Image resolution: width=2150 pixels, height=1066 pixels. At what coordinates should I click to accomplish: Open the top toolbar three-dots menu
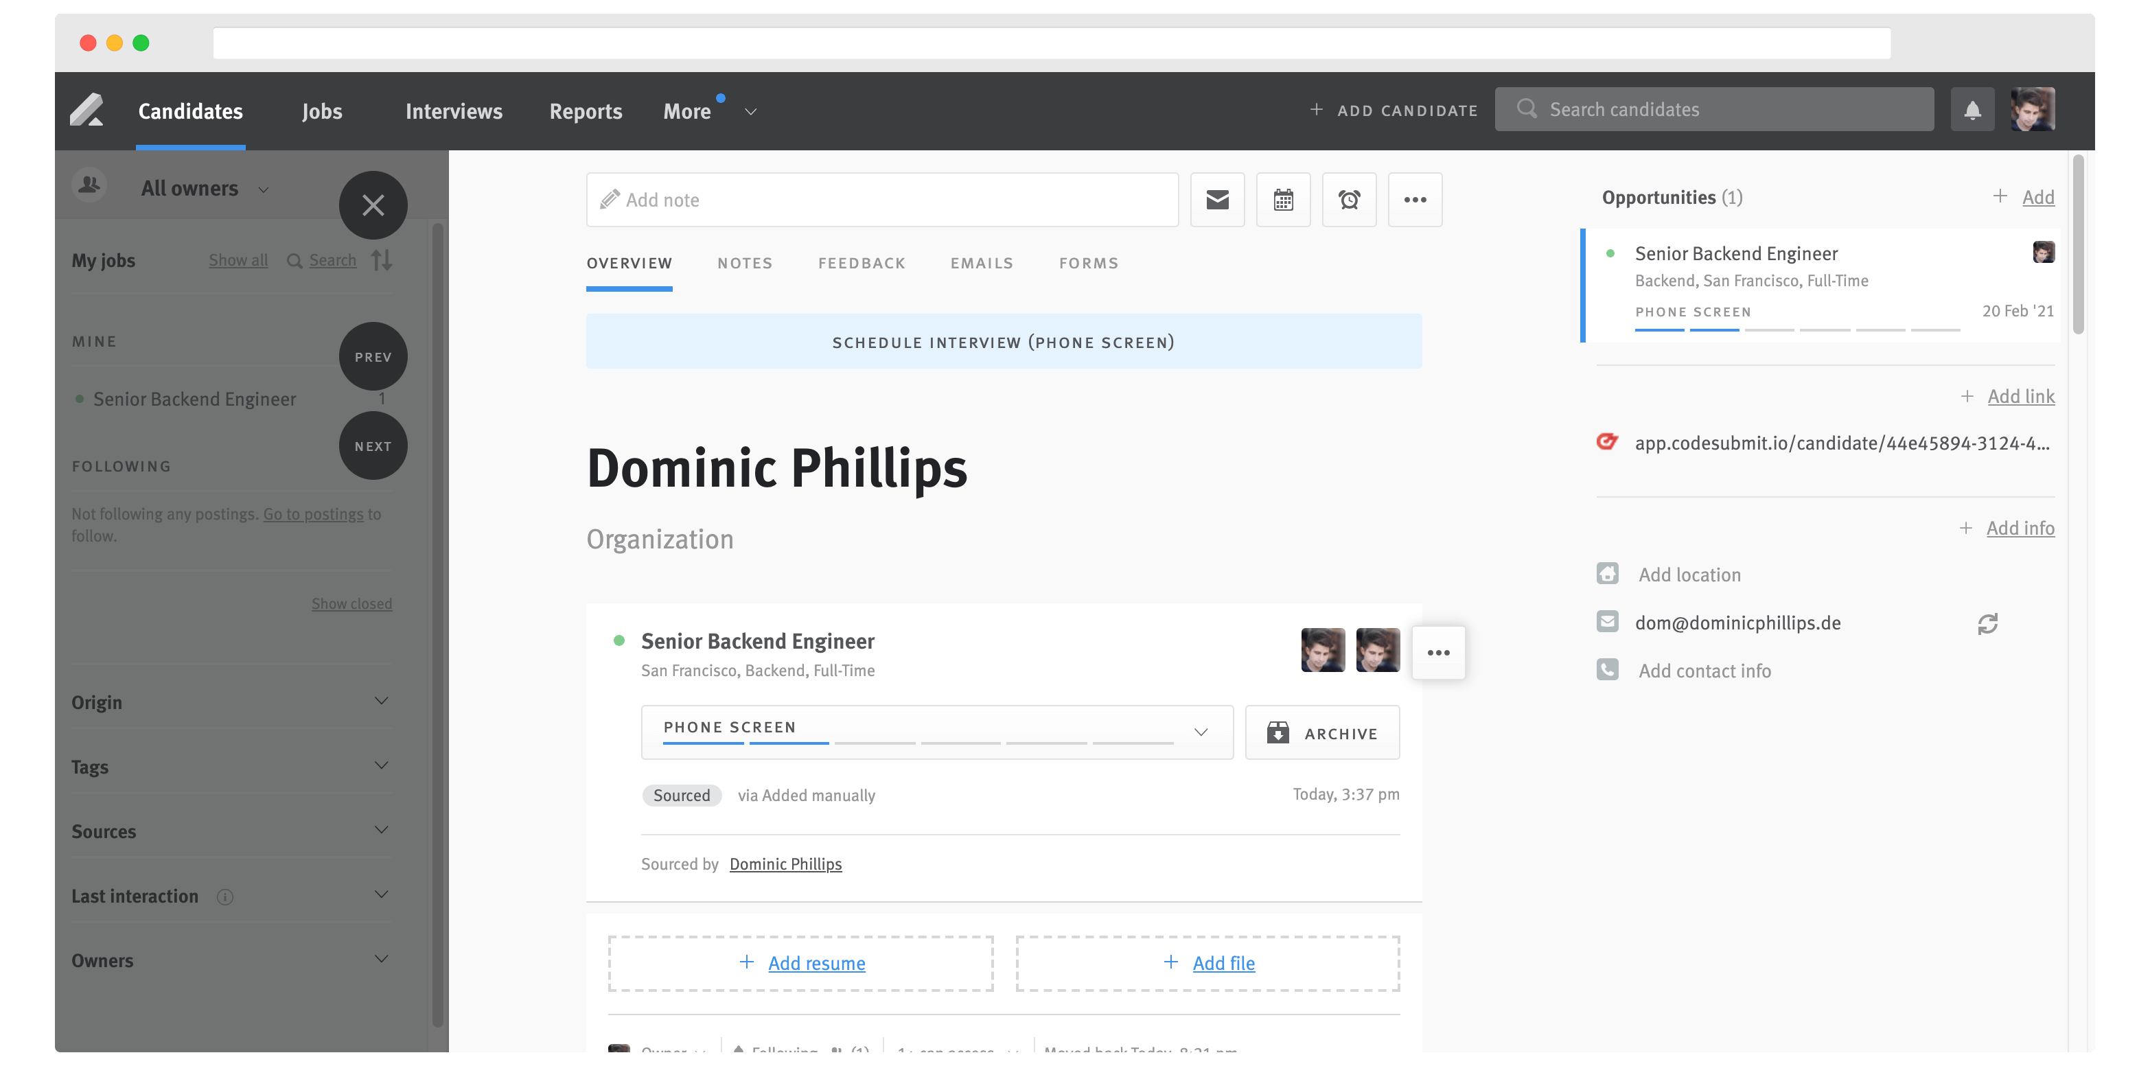[x=1415, y=200]
